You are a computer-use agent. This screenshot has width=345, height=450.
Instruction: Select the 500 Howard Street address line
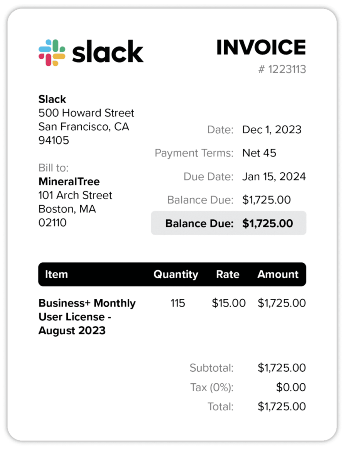[86, 113]
